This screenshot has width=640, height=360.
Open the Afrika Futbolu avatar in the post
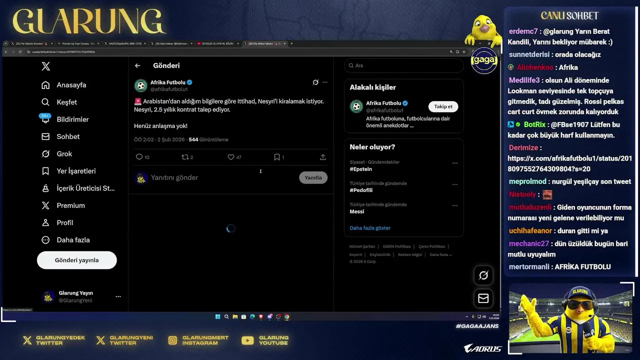click(x=140, y=85)
